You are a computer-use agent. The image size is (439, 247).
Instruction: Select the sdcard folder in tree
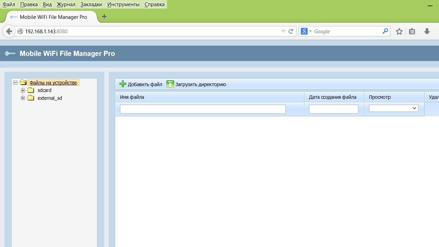click(44, 90)
